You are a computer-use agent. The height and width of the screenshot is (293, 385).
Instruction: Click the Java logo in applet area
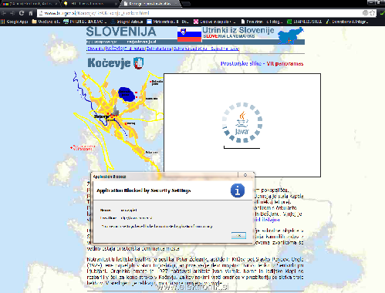coord(242,123)
